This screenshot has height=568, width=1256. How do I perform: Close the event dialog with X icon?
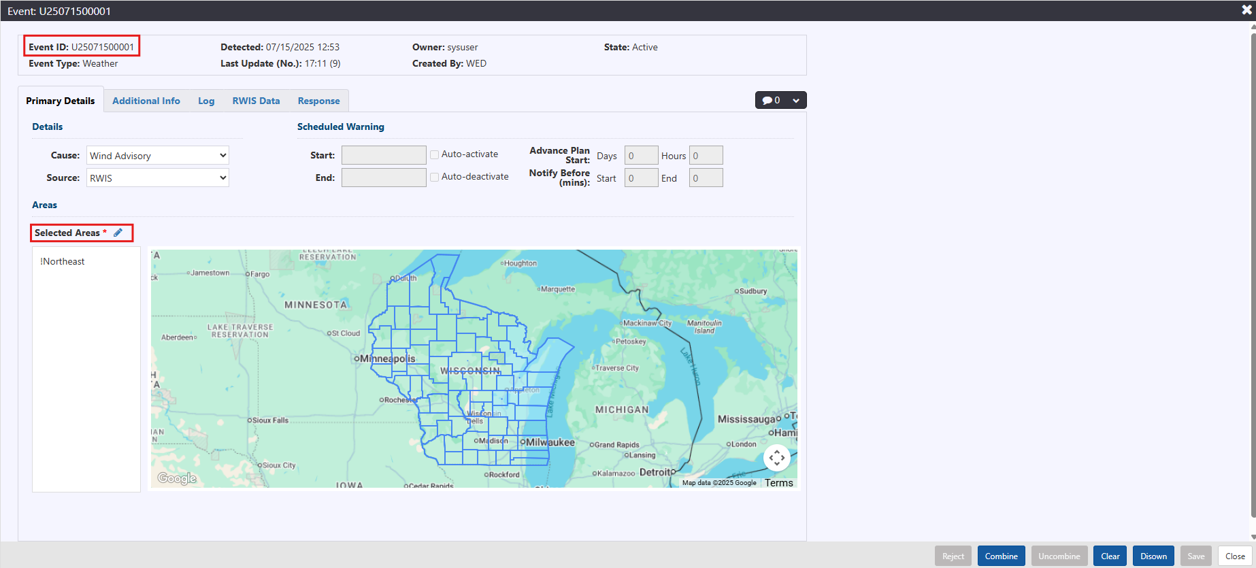pyautogui.click(x=1246, y=10)
